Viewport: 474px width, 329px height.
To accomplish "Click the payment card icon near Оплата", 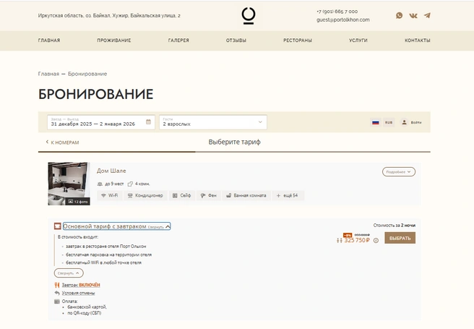I will pyautogui.click(x=57, y=302).
